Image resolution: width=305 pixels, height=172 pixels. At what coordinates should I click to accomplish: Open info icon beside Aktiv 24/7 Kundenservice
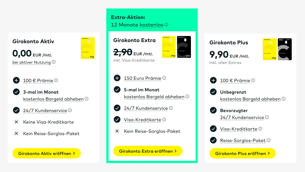(x=70, y=110)
